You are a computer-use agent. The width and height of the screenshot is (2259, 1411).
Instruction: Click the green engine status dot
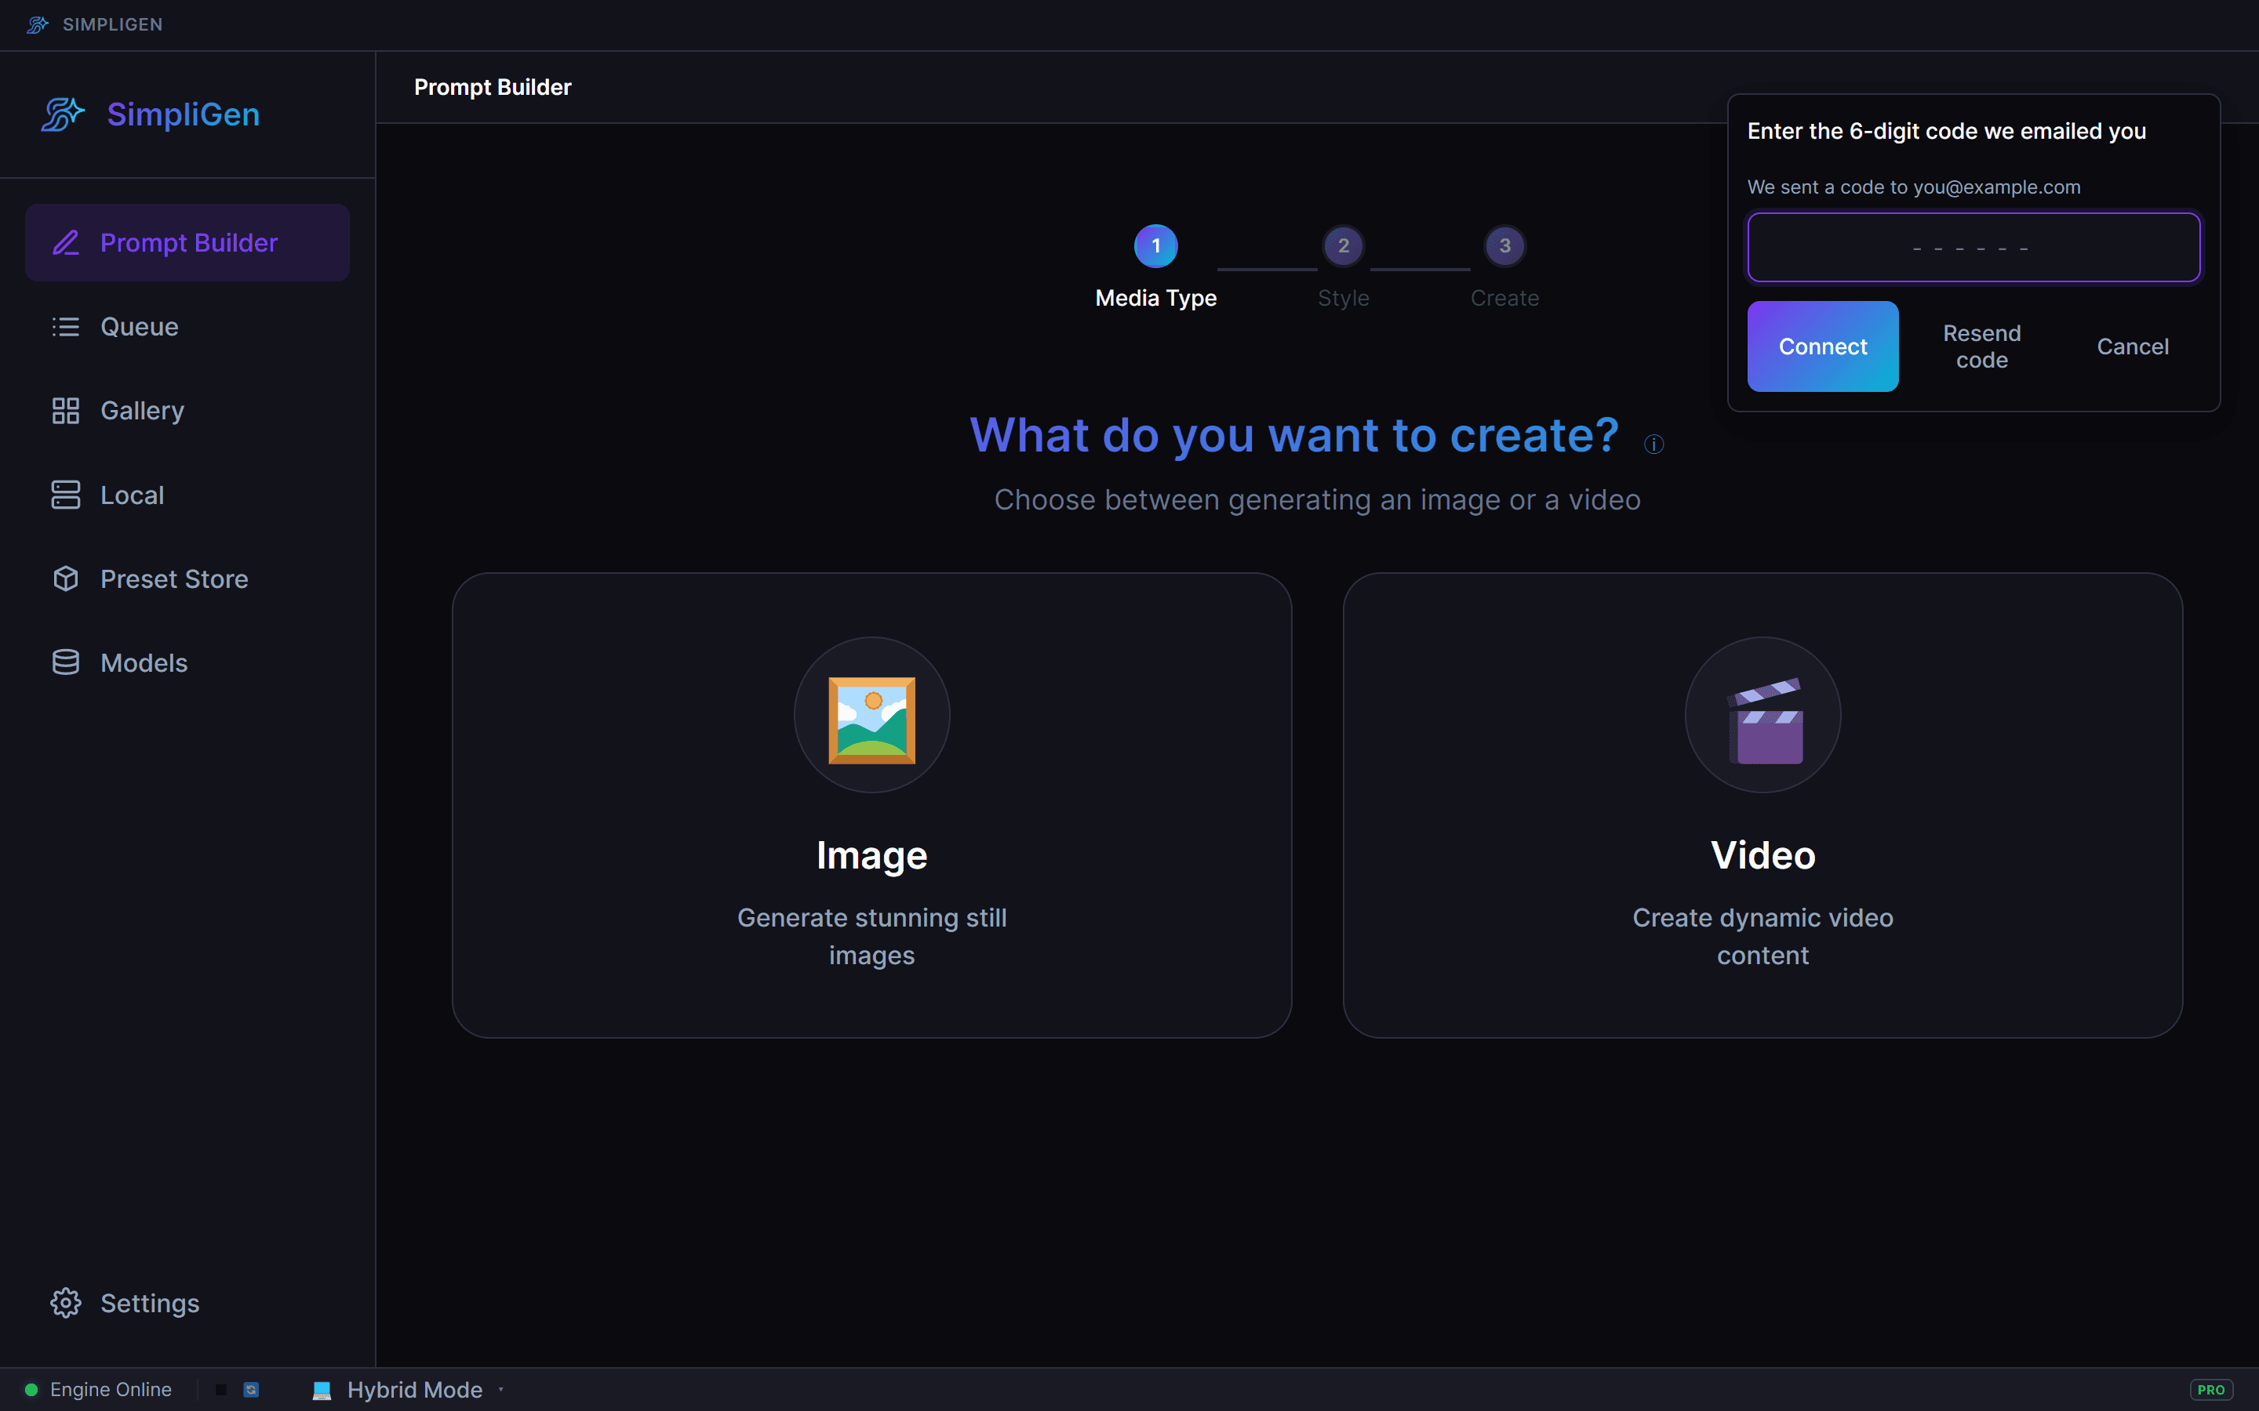click(31, 1390)
